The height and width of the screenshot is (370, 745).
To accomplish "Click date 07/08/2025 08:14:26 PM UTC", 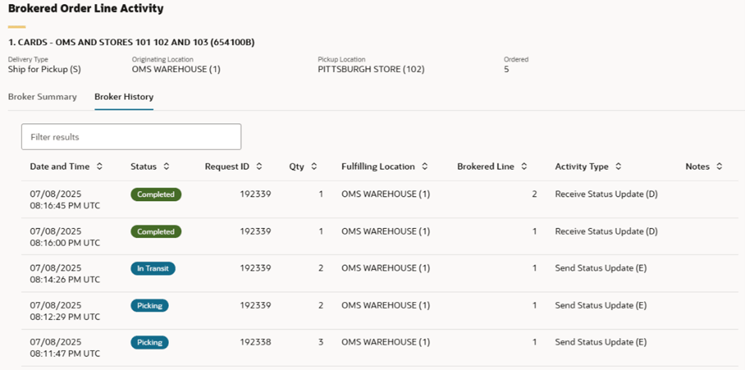I will coord(65,274).
